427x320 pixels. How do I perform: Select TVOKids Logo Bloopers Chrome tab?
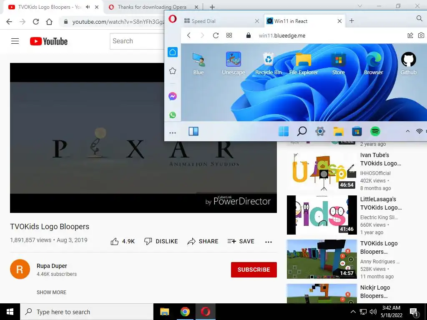pos(50,7)
